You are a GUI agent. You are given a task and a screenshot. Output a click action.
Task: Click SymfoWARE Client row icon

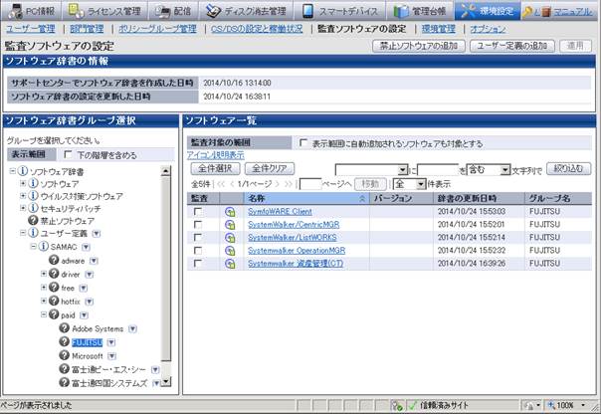click(230, 212)
